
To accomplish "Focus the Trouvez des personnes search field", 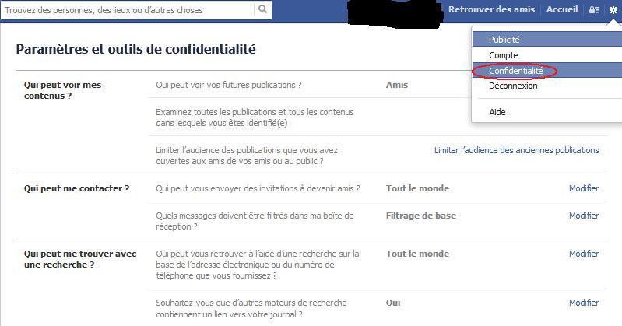I will pos(128,10).
